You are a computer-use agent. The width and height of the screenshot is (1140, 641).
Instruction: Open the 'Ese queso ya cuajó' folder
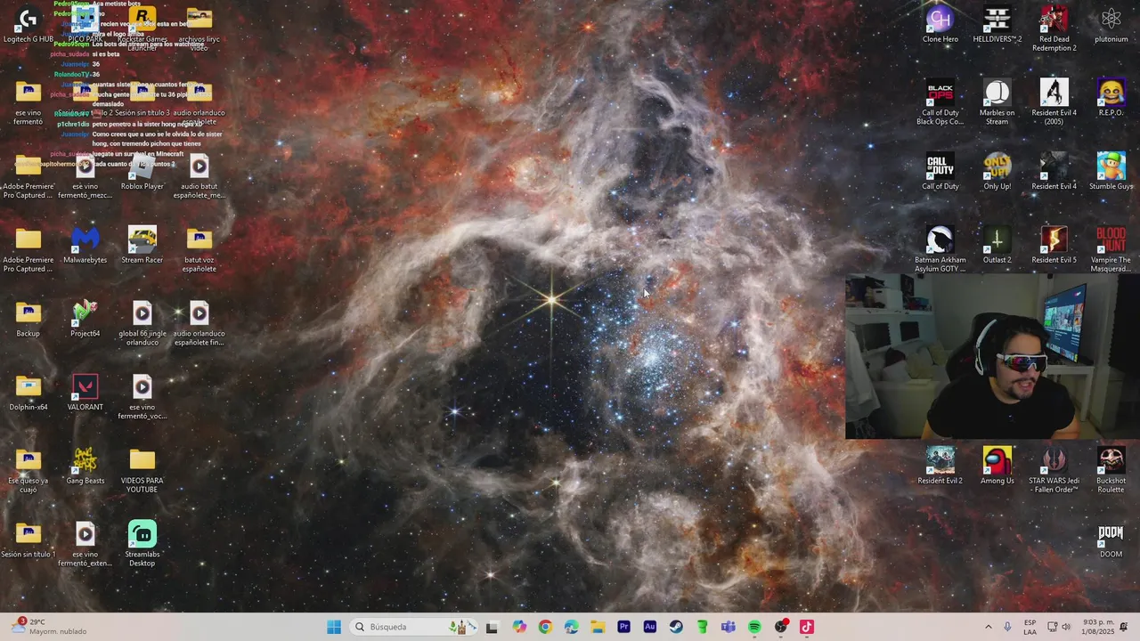point(28,472)
